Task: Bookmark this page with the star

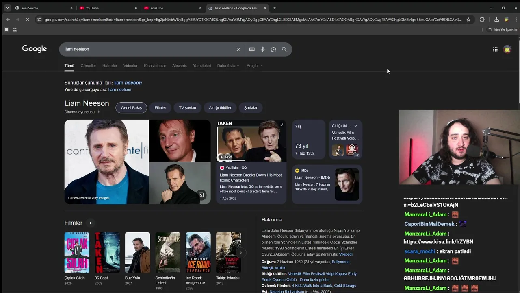Action: click(x=468, y=20)
